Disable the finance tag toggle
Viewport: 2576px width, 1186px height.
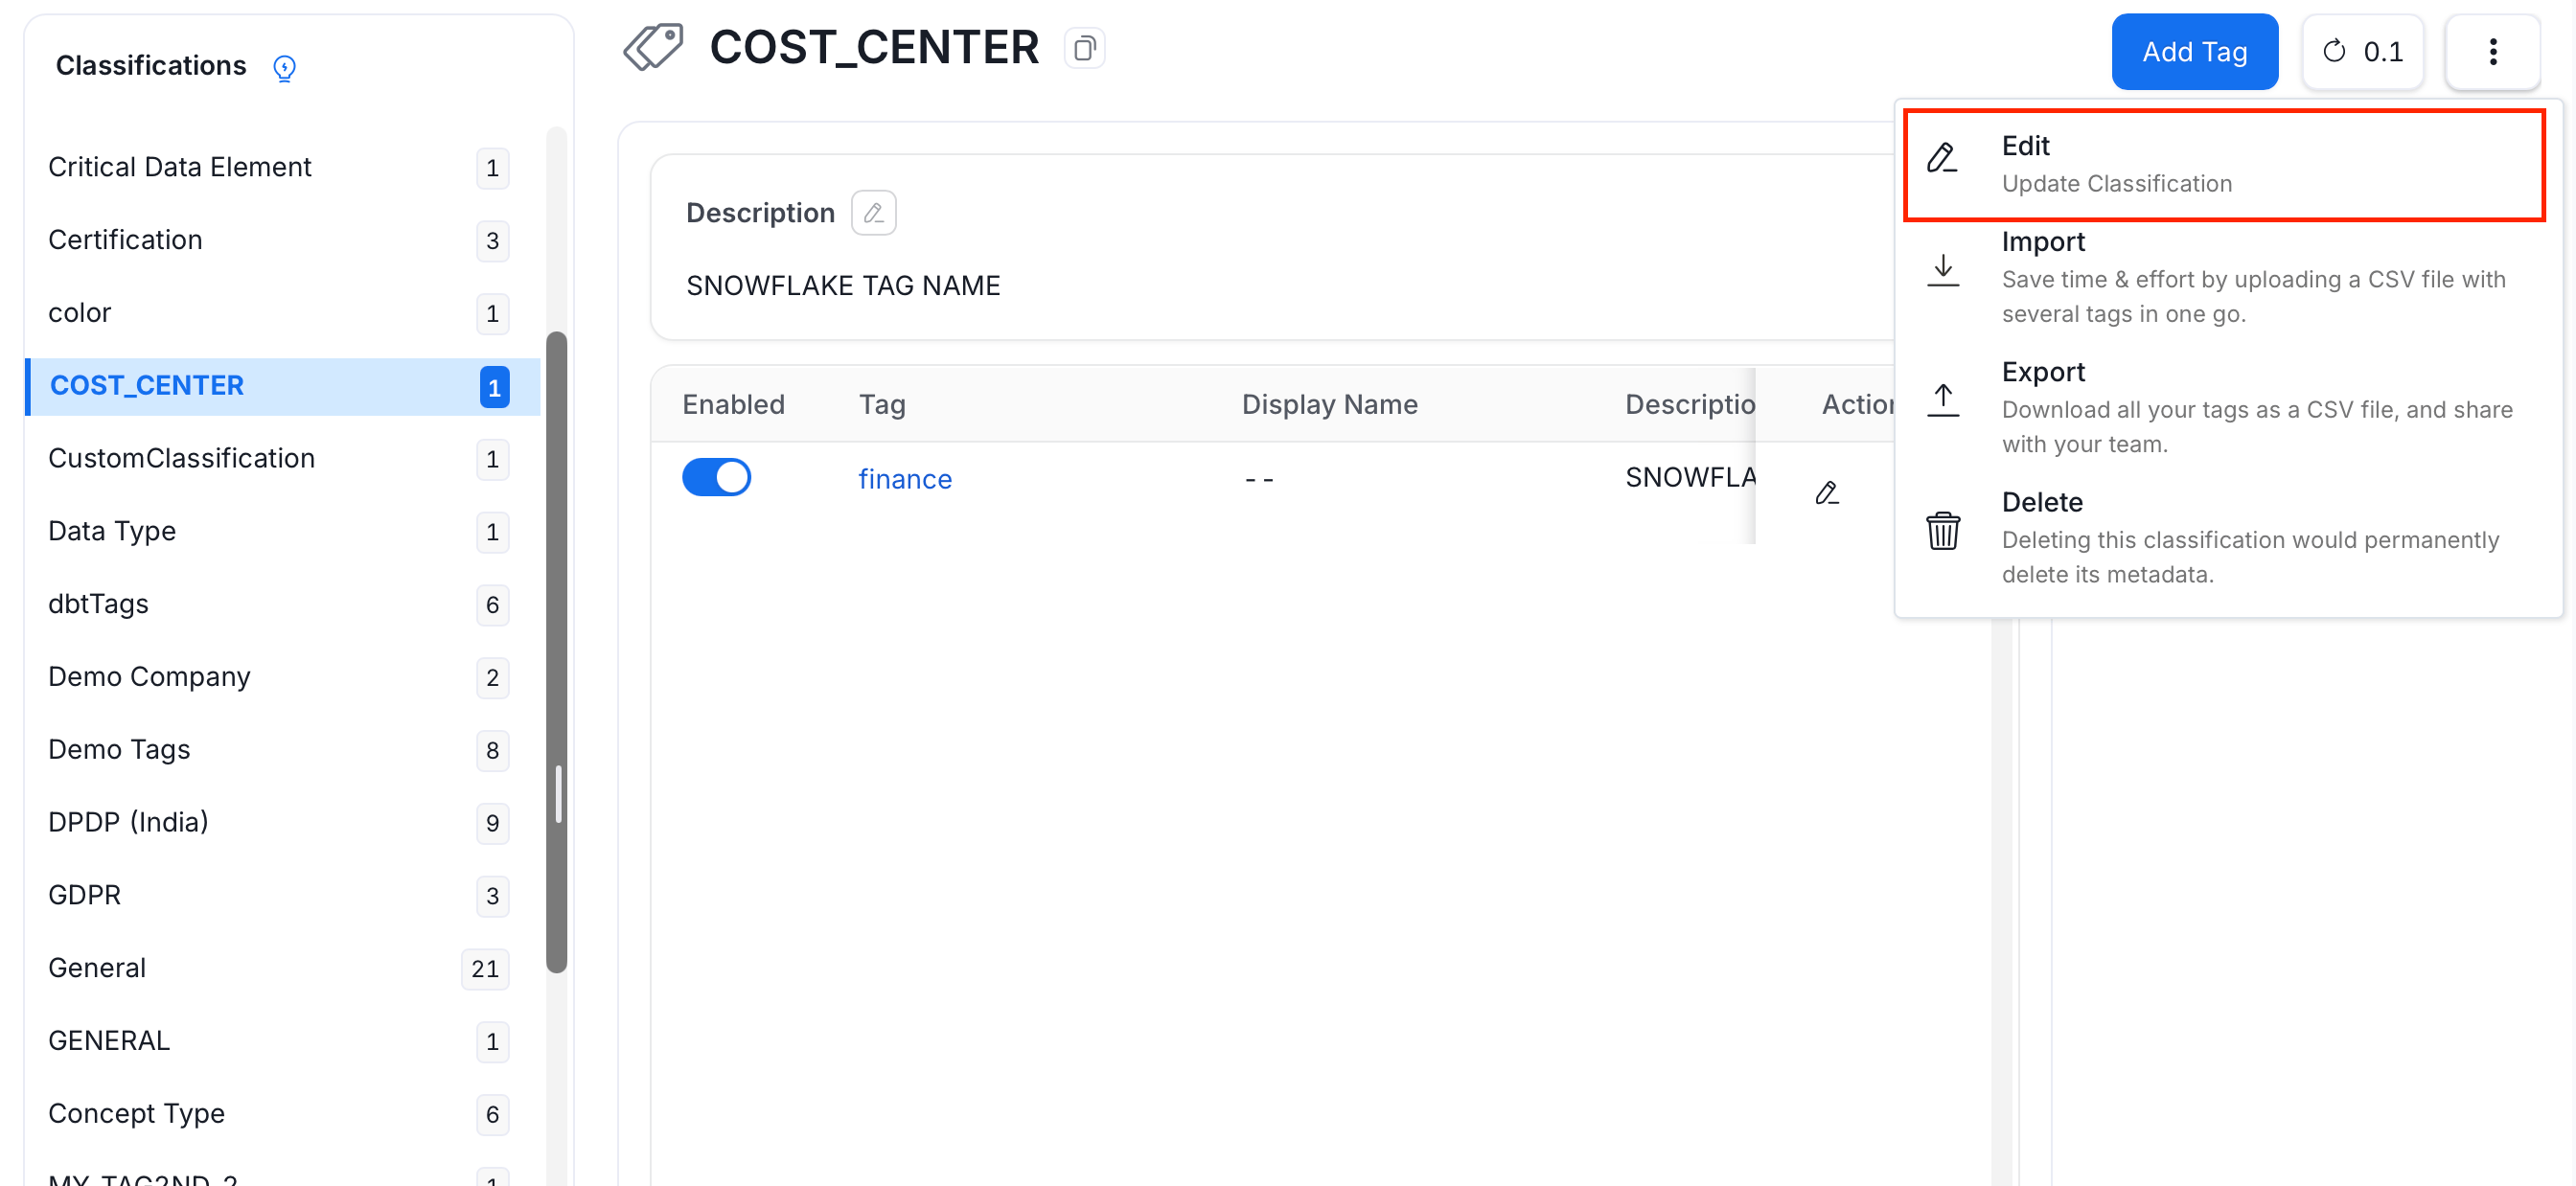pyautogui.click(x=716, y=478)
